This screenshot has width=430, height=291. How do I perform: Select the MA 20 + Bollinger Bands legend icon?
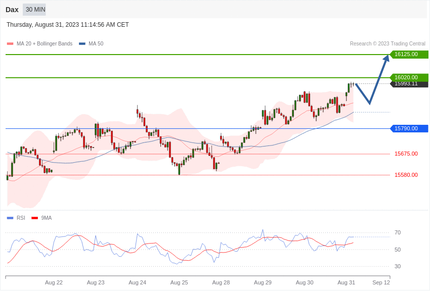click(10, 43)
